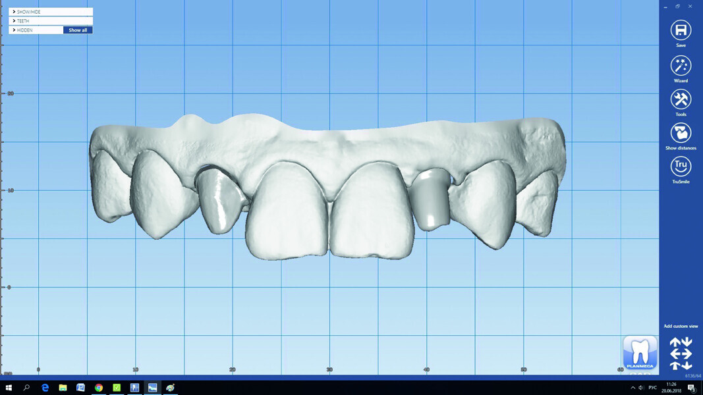Launch Microsoft Edge from taskbar
Image resolution: width=703 pixels, height=395 pixels.
point(45,388)
